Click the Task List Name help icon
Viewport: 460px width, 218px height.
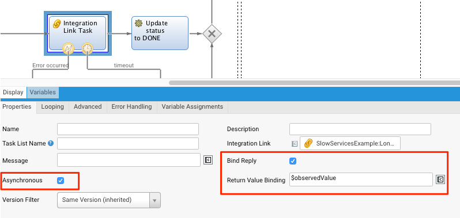51,143
